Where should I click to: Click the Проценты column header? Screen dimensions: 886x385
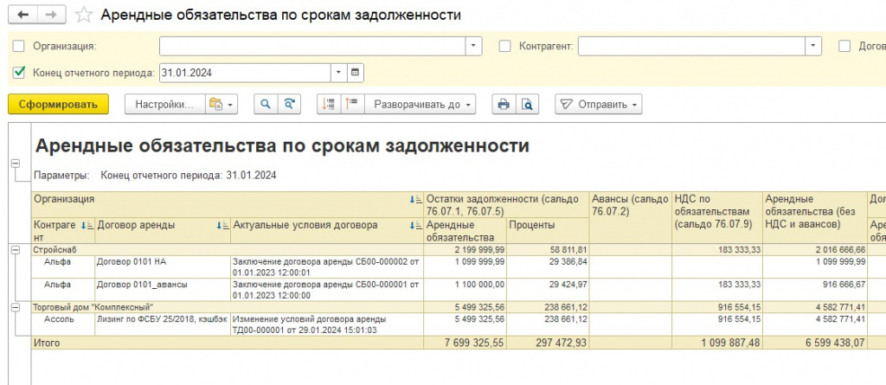point(548,231)
